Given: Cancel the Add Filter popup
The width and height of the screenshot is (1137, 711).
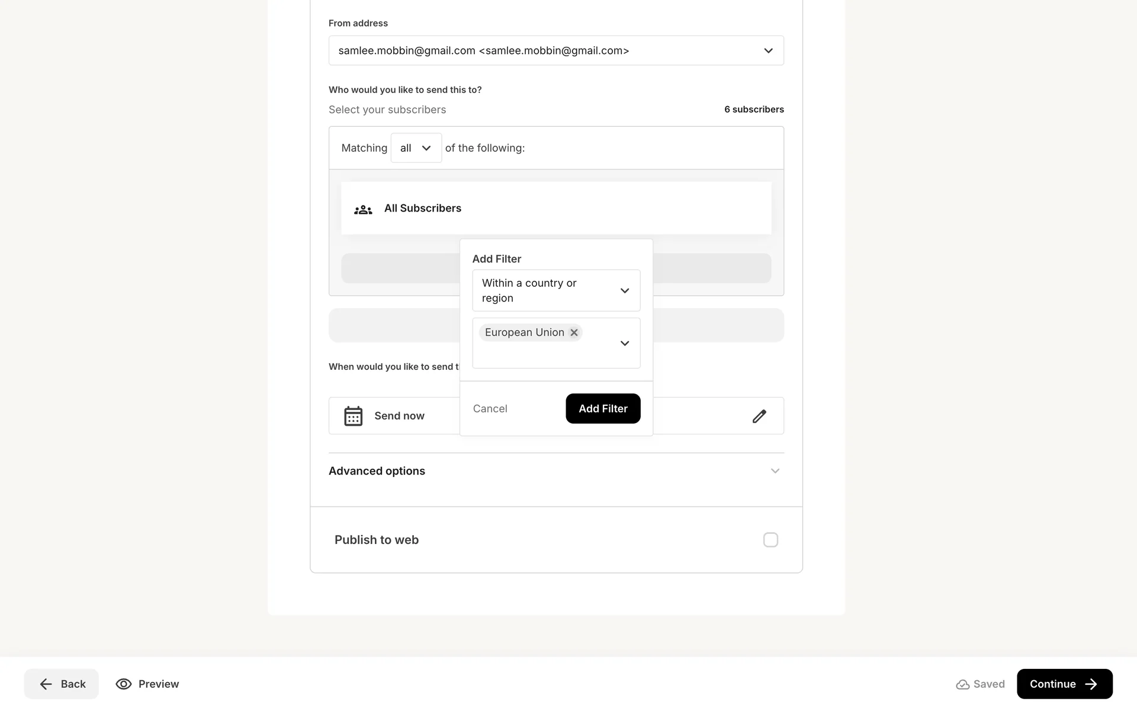Looking at the screenshot, I should pos(490,409).
